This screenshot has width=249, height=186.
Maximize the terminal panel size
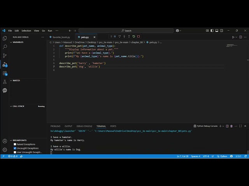pos(240,126)
